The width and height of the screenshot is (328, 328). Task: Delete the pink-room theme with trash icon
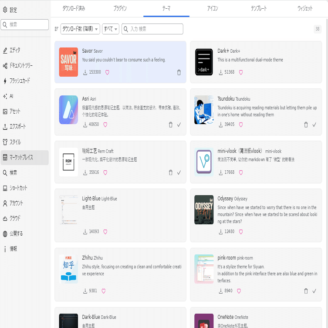306,291
